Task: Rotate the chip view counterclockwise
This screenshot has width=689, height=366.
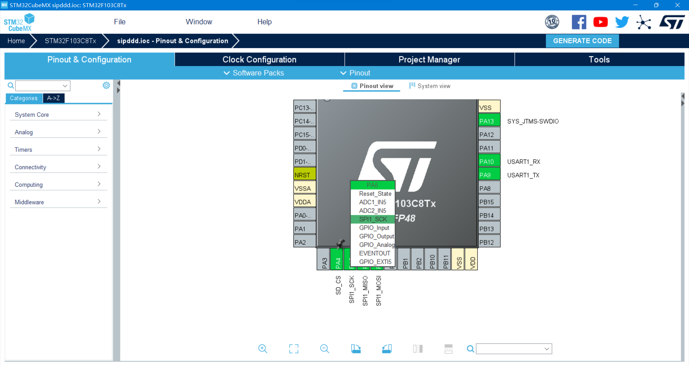Action: click(x=386, y=348)
